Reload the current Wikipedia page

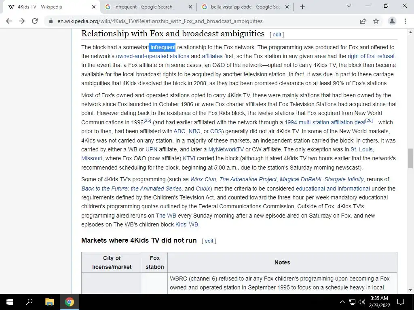[35, 21]
